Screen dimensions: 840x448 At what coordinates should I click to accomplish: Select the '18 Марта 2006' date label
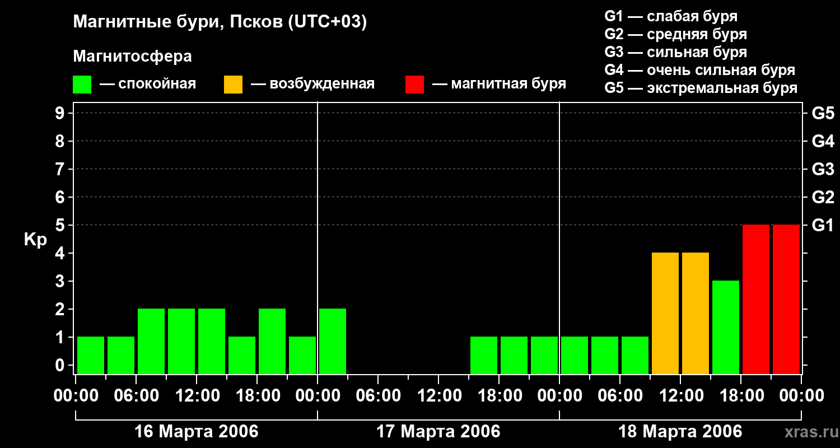680,432
